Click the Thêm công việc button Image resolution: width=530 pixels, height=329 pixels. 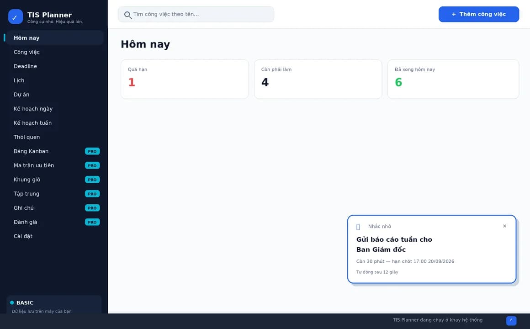[479, 14]
